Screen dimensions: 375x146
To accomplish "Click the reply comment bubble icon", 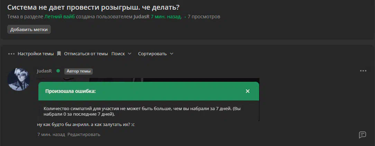I will (363, 135).
